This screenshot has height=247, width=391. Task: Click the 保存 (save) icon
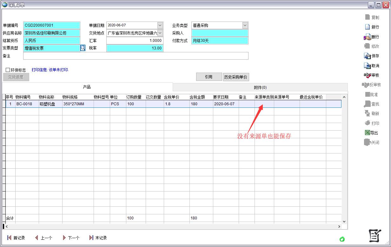(367, 56)
